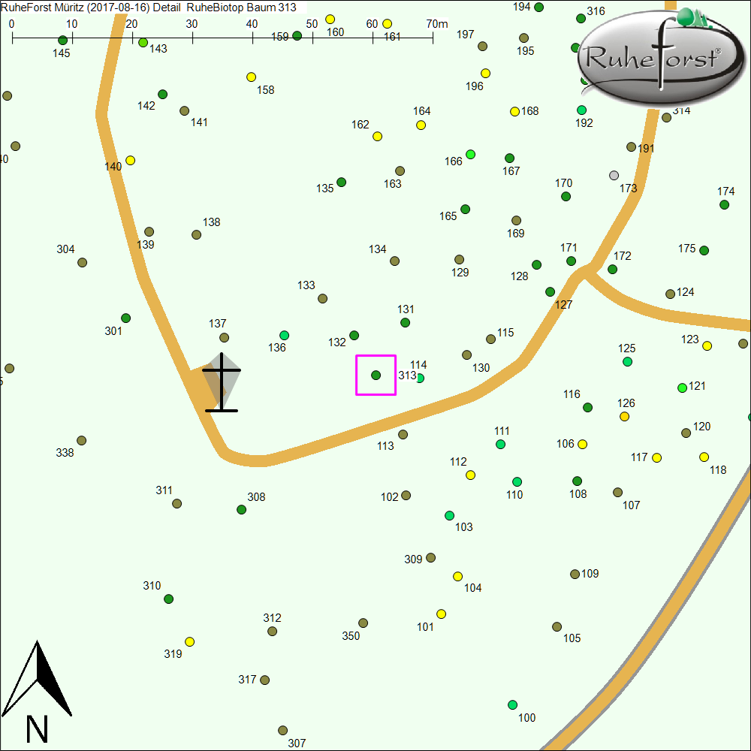
Task: Click yellow tree marker 319
Action: (190, 641)
